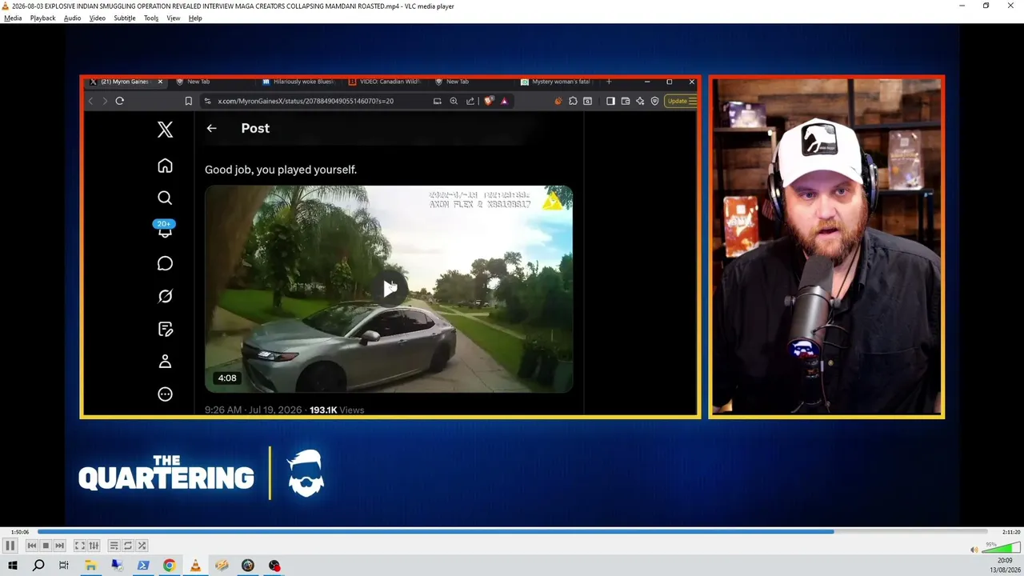This screenshot has width=1024, height=576.
Task: Open the Tools menu
Action: pos(151,18)
